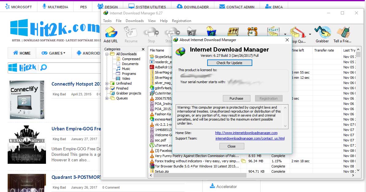Click the AdbeRdr PDF file icon in list
Viewport: 366px width, 192px height.
152,67
